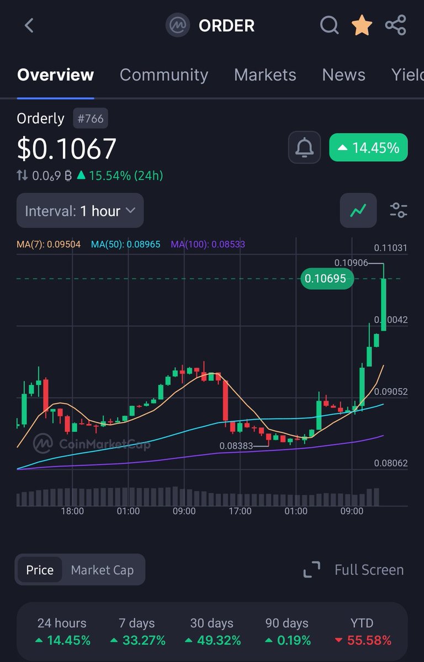Screen dimensions: 424x662
Task: Tap the 17:00 time axis label
Action: point(240,511)
